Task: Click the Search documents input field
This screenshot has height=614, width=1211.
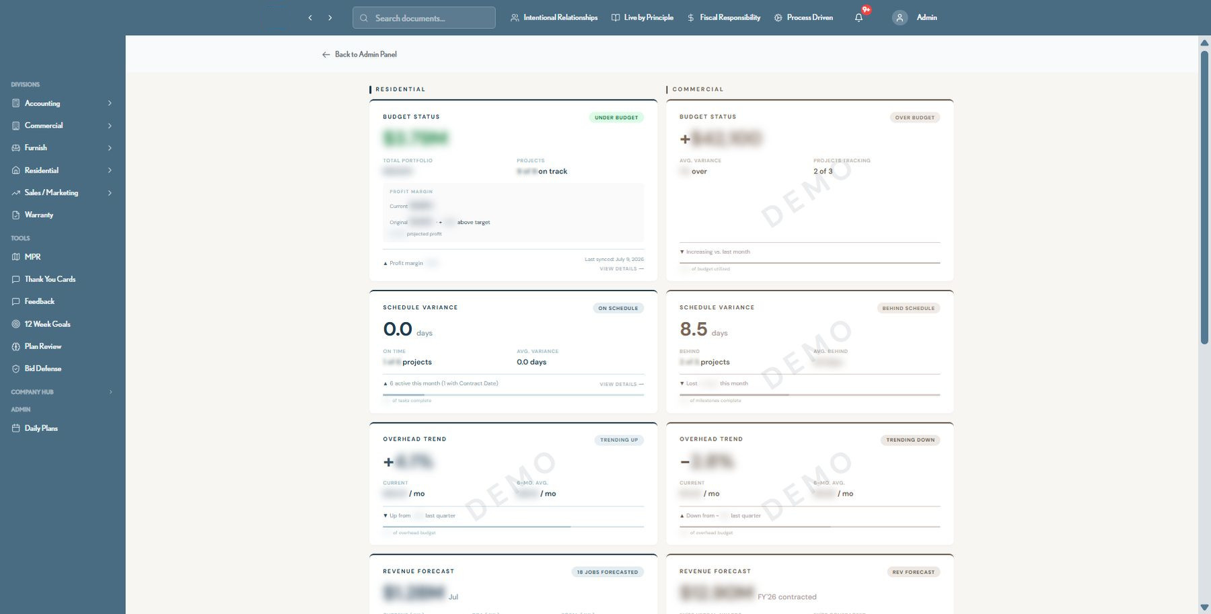Action: (x=424, y=18)
